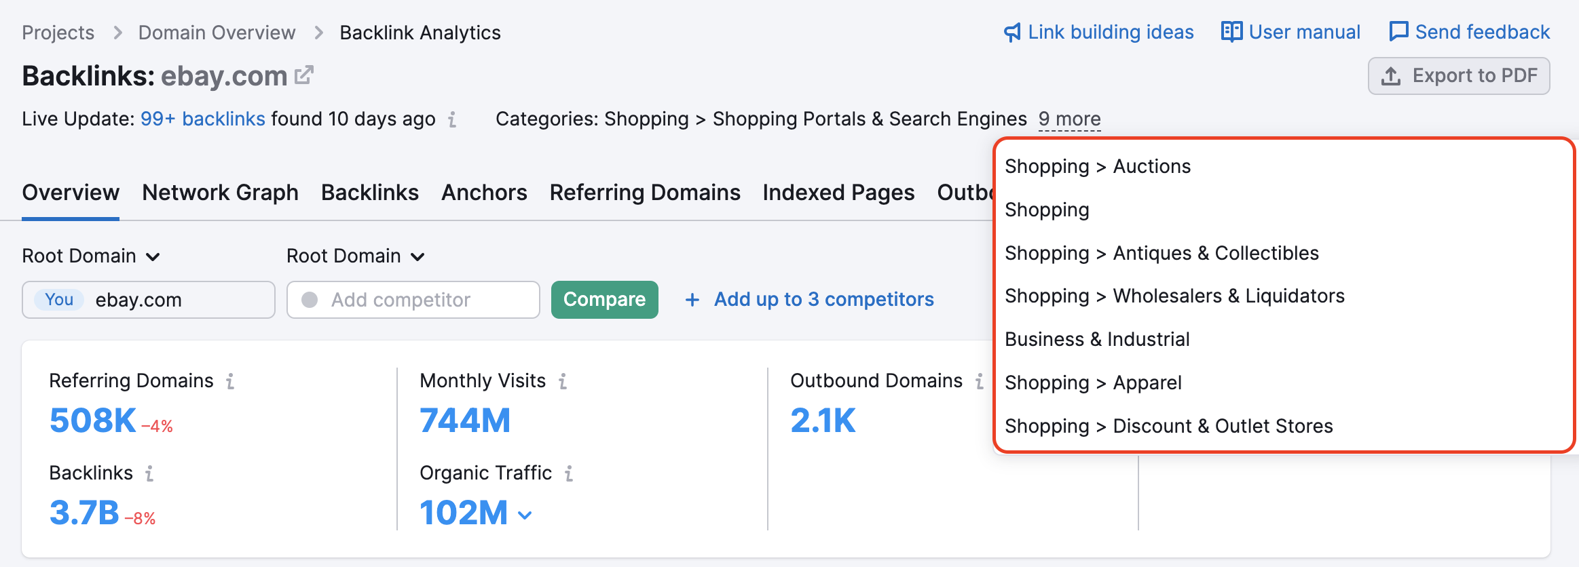Click the chat bubble icon beside Send feedback
This screenshot has width=1579, height=567.
click(x=1398, y=32)
